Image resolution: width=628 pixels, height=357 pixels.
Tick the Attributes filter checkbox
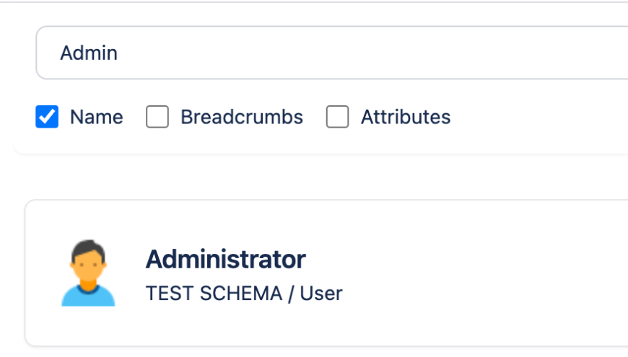(337, 117)
